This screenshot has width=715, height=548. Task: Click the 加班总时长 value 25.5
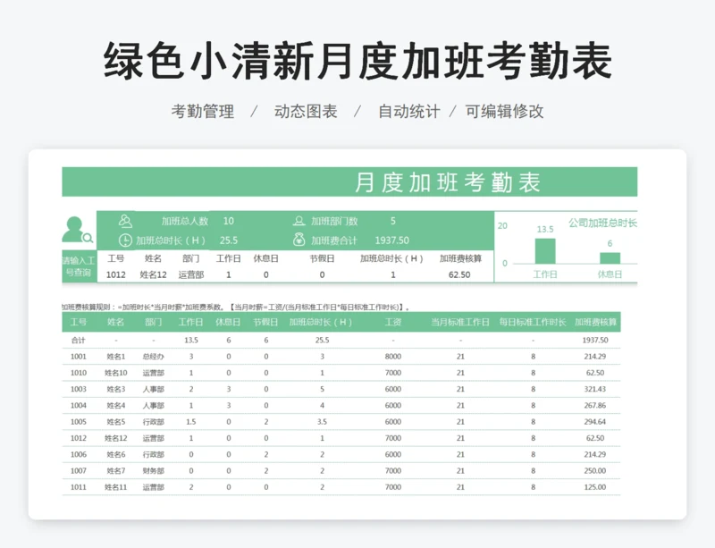(x=229, y=240)
